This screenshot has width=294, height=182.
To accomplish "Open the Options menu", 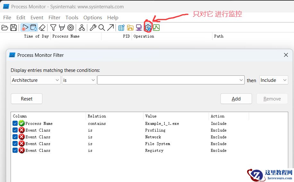I will [92, 18].
